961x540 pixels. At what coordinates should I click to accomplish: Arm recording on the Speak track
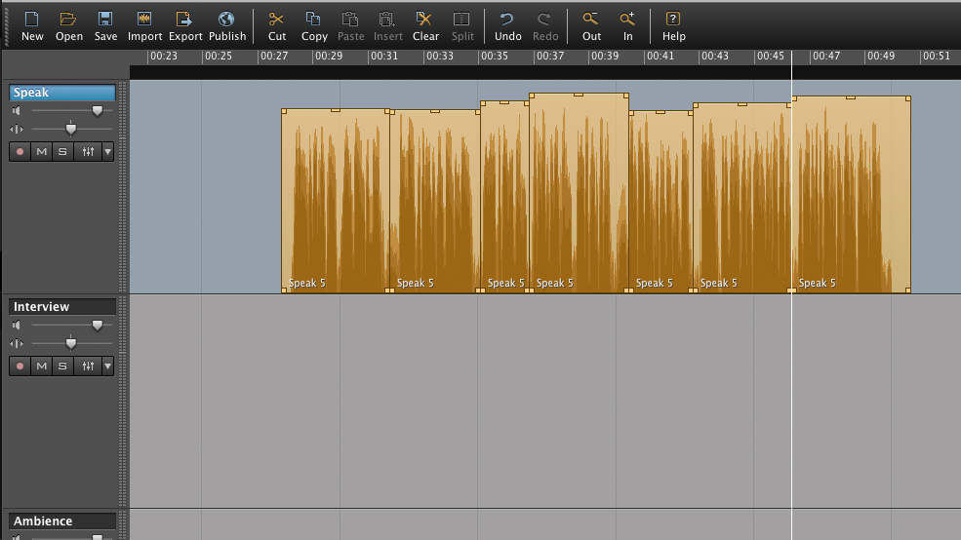20,152
